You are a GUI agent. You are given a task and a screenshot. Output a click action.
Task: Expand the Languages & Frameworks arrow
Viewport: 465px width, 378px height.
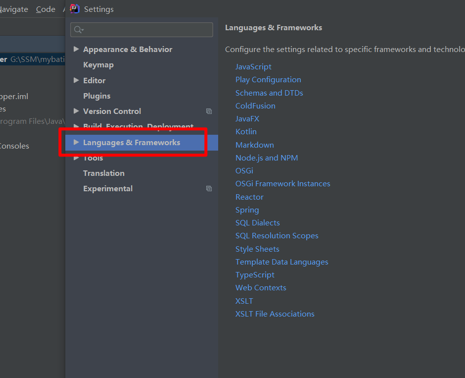coord(76,142)
